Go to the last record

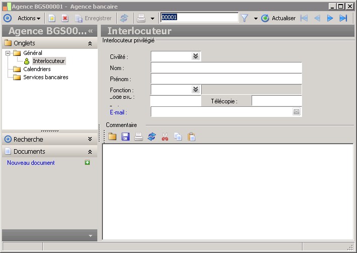[343, 18]
